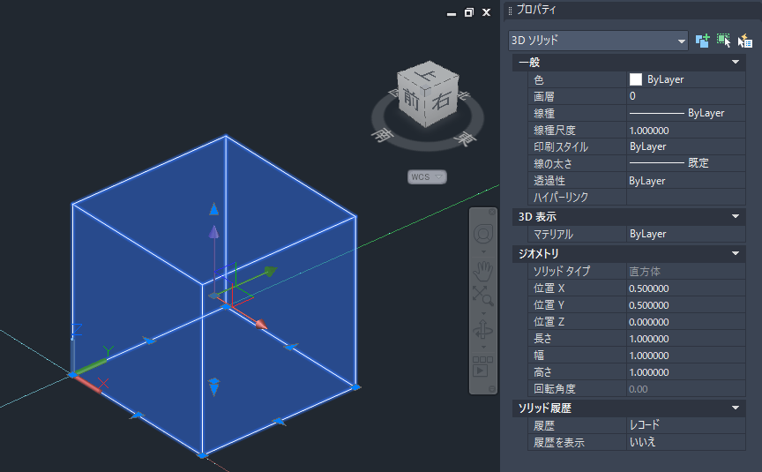The height and width of the screenshot is (472, 762).
Task: Collapse the 一般 section
Action: click(x=735, y=63)
